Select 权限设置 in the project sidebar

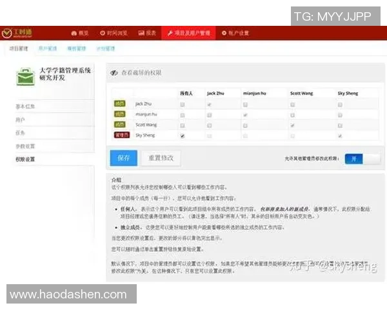pyautogui.click(x=25, y=160)
